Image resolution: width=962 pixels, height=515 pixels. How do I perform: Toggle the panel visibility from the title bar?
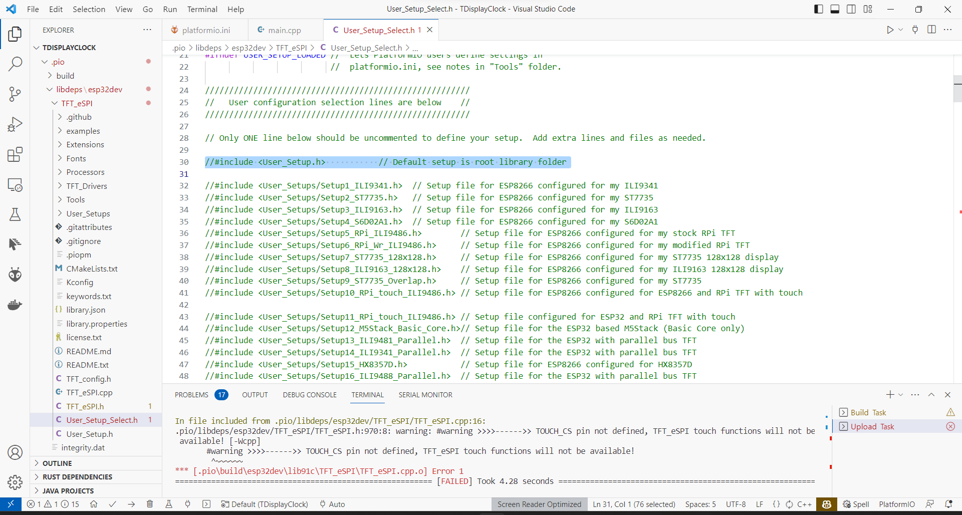835,9
